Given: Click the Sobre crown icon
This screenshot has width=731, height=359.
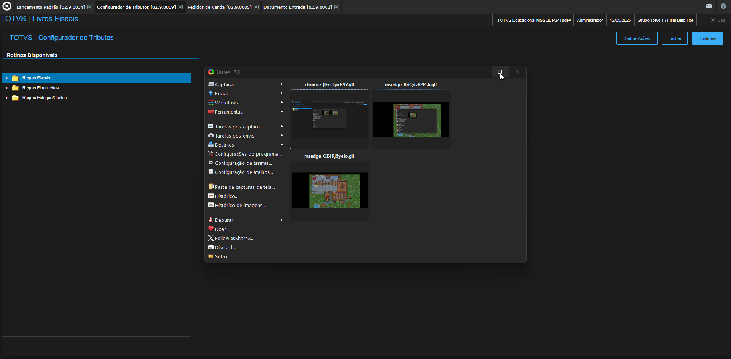Looking at the screenshot, I should coord(211,256).
